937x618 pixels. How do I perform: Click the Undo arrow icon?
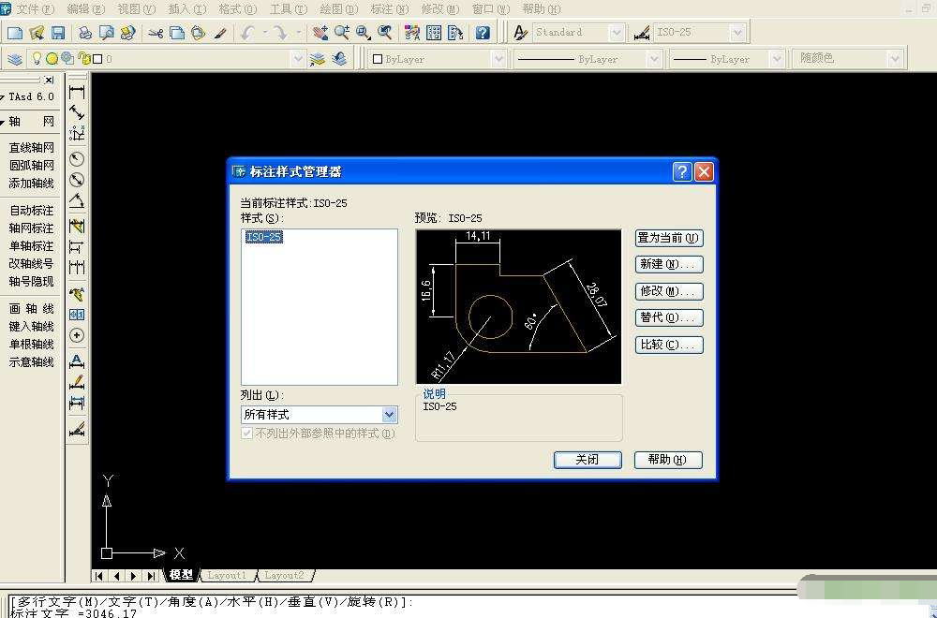pyautogui.click(x=247, y=33)
